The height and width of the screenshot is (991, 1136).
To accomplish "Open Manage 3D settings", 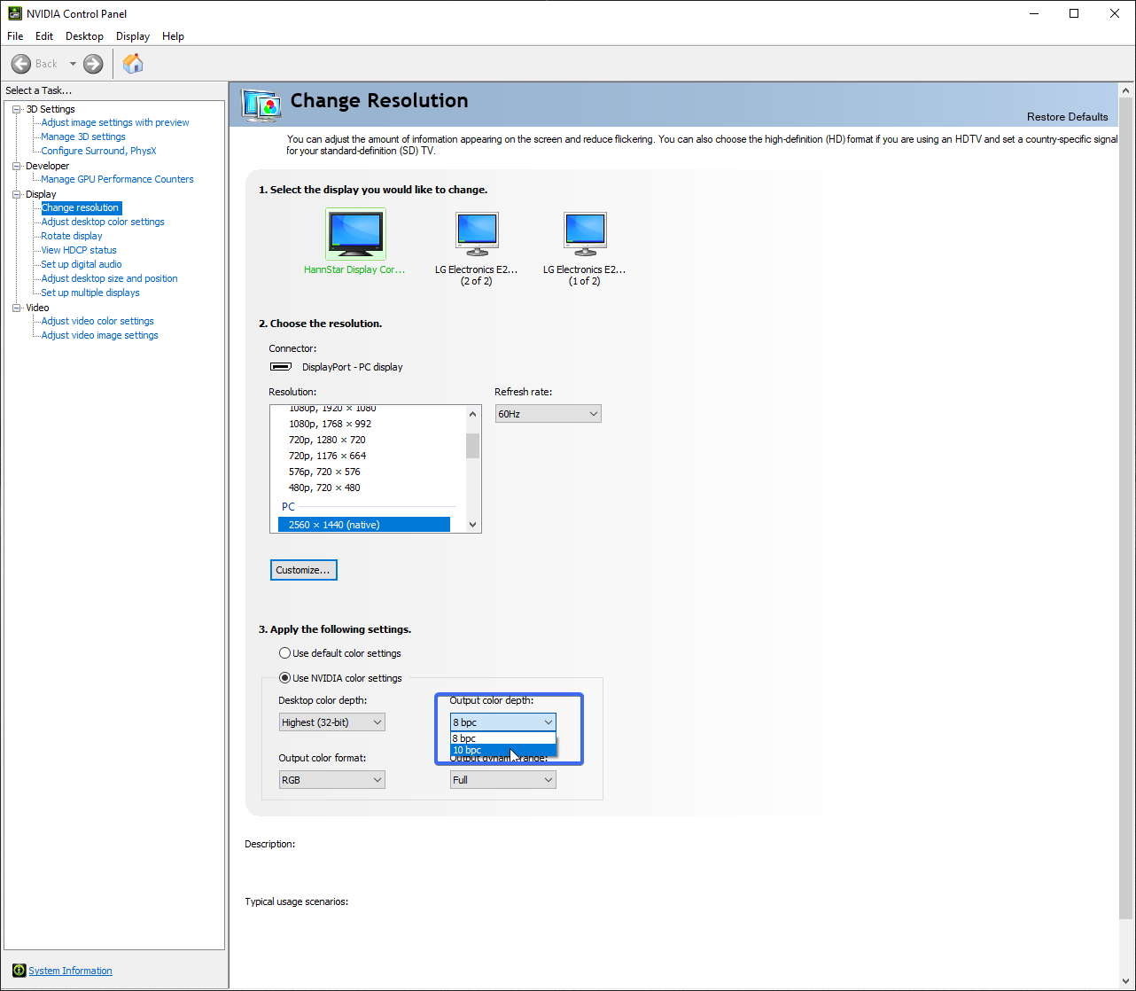I will point(83,137).
